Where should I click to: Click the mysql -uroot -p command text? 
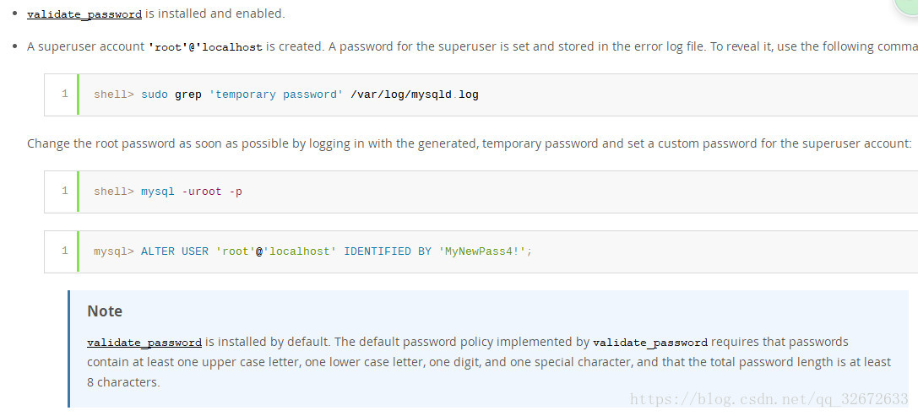pos(192,192)
